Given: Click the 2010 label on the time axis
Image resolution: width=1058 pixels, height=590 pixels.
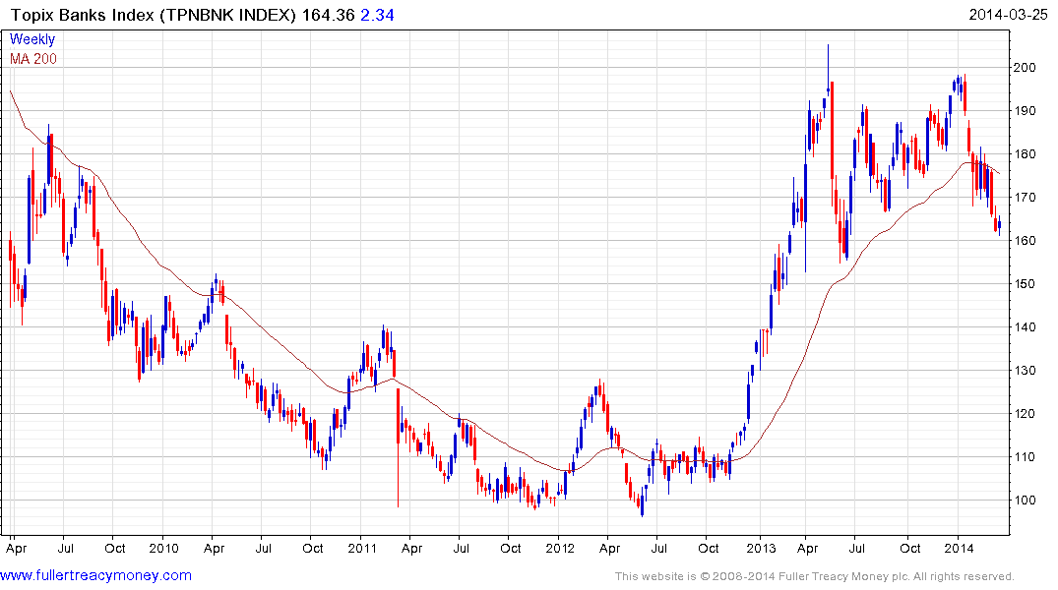Looking at the screenshot, I should pyautogui.click(x=163, y=547).
